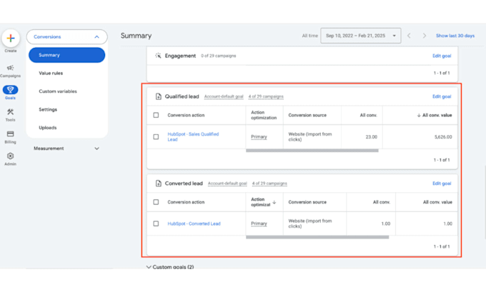Click All conv. value header in Converted lead
The image size is (486, 292).
437,202
